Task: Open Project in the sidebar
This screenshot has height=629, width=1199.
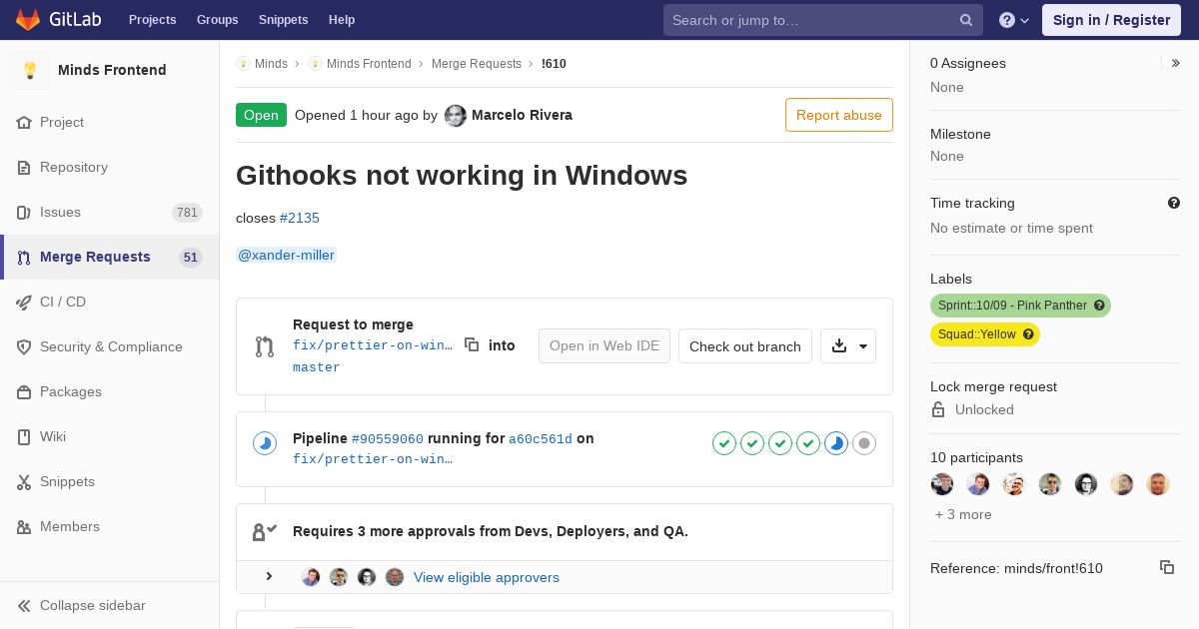Action: click(x=110, y=122)
